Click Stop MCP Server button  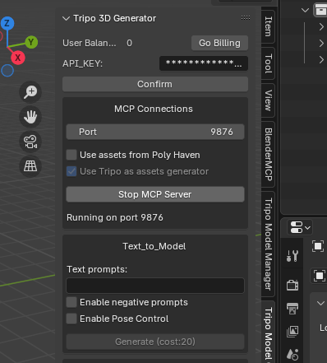155,194
